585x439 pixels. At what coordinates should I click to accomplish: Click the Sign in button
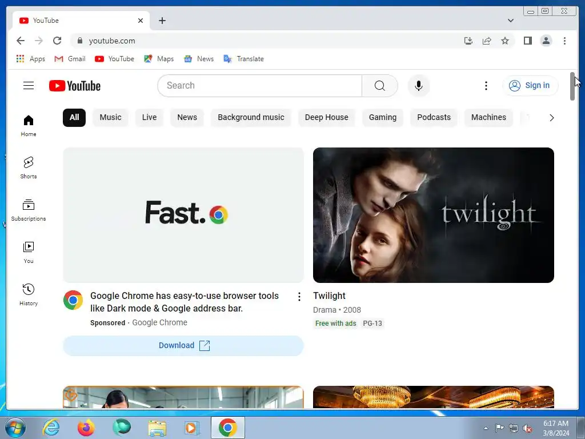click(530, 86)
